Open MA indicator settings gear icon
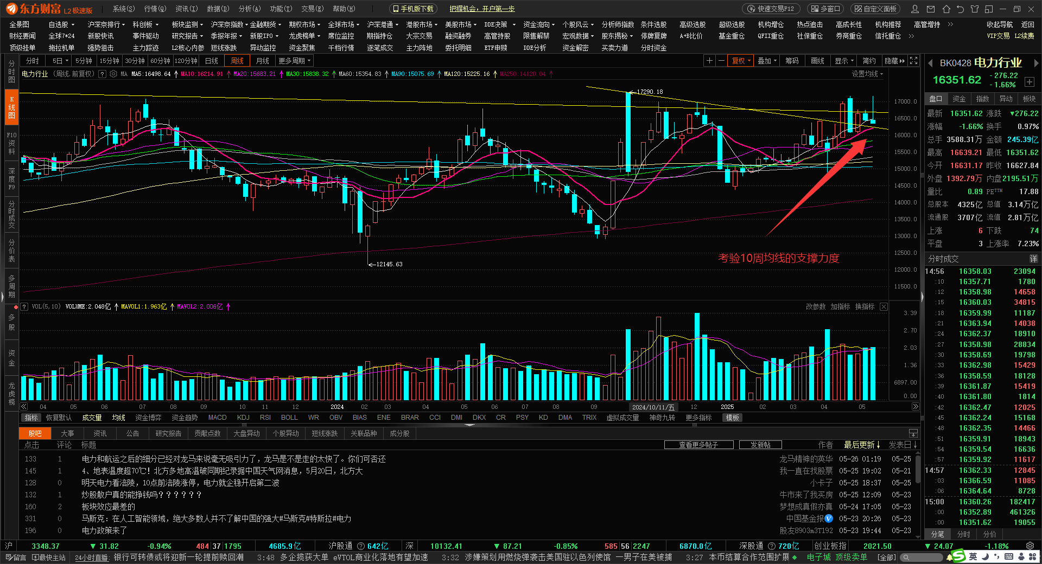 click(113, 74)
